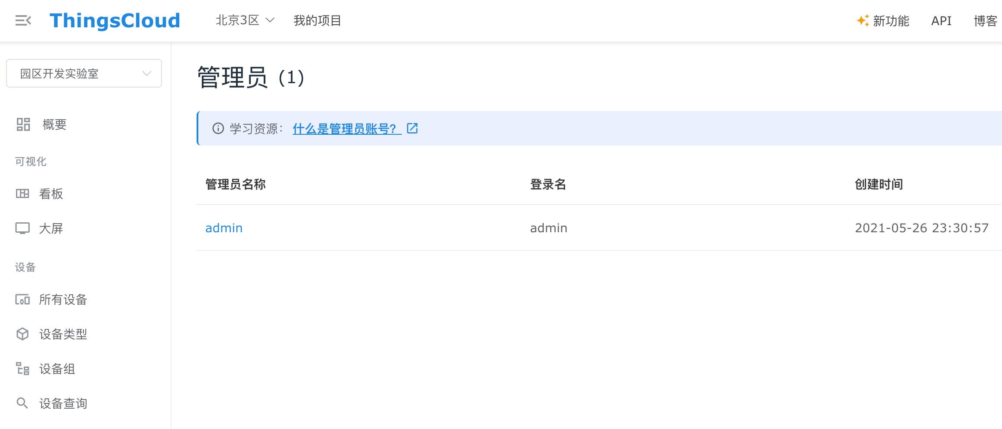Click the 大屏 monitor icon
The image size is (1002, 429).
pos(23,228)
